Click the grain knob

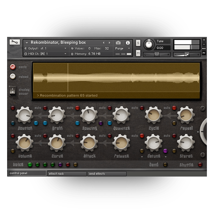pyautogui.click(x=57, y=115)
